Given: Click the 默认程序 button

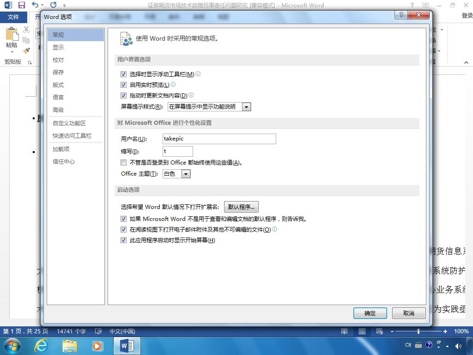Looking at the screenshot, I should 241,207.
